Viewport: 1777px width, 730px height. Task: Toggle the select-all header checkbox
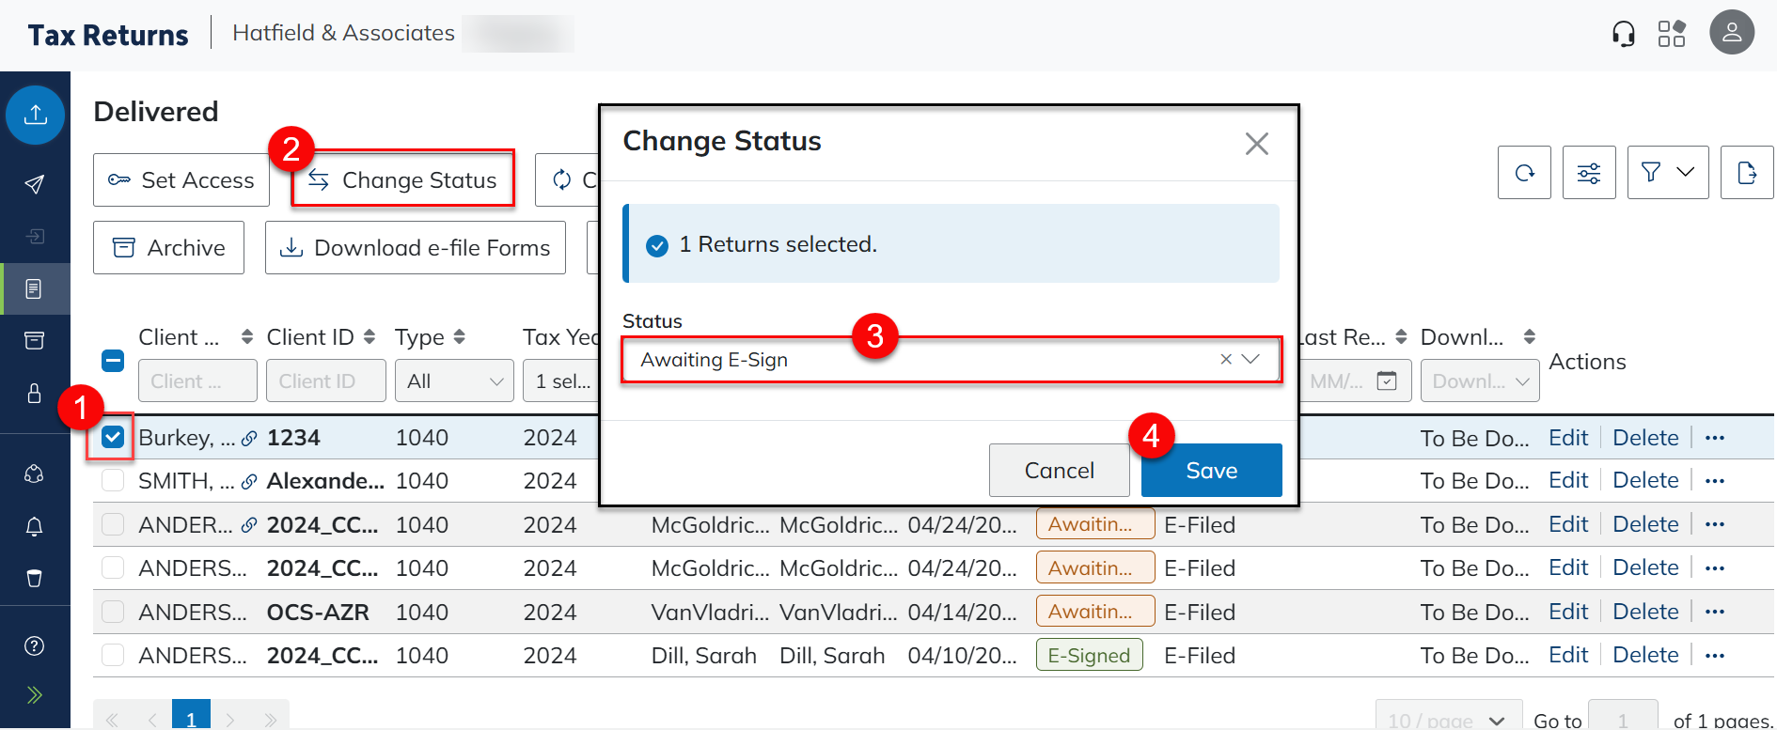tap(113, 361)
